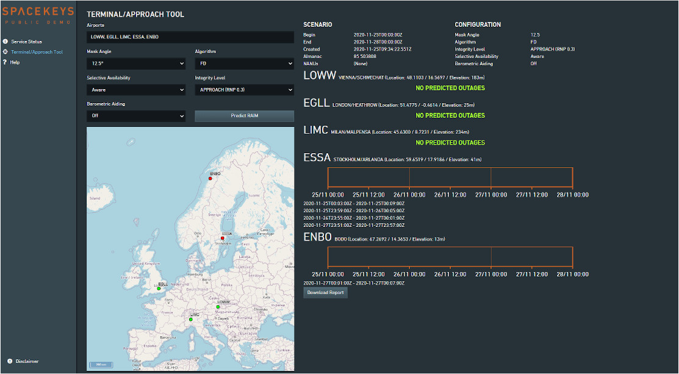Viewport: 679px width, 374px height.
Task: Click EGLL No Predicted Outages message
Action: coord(450,115)
